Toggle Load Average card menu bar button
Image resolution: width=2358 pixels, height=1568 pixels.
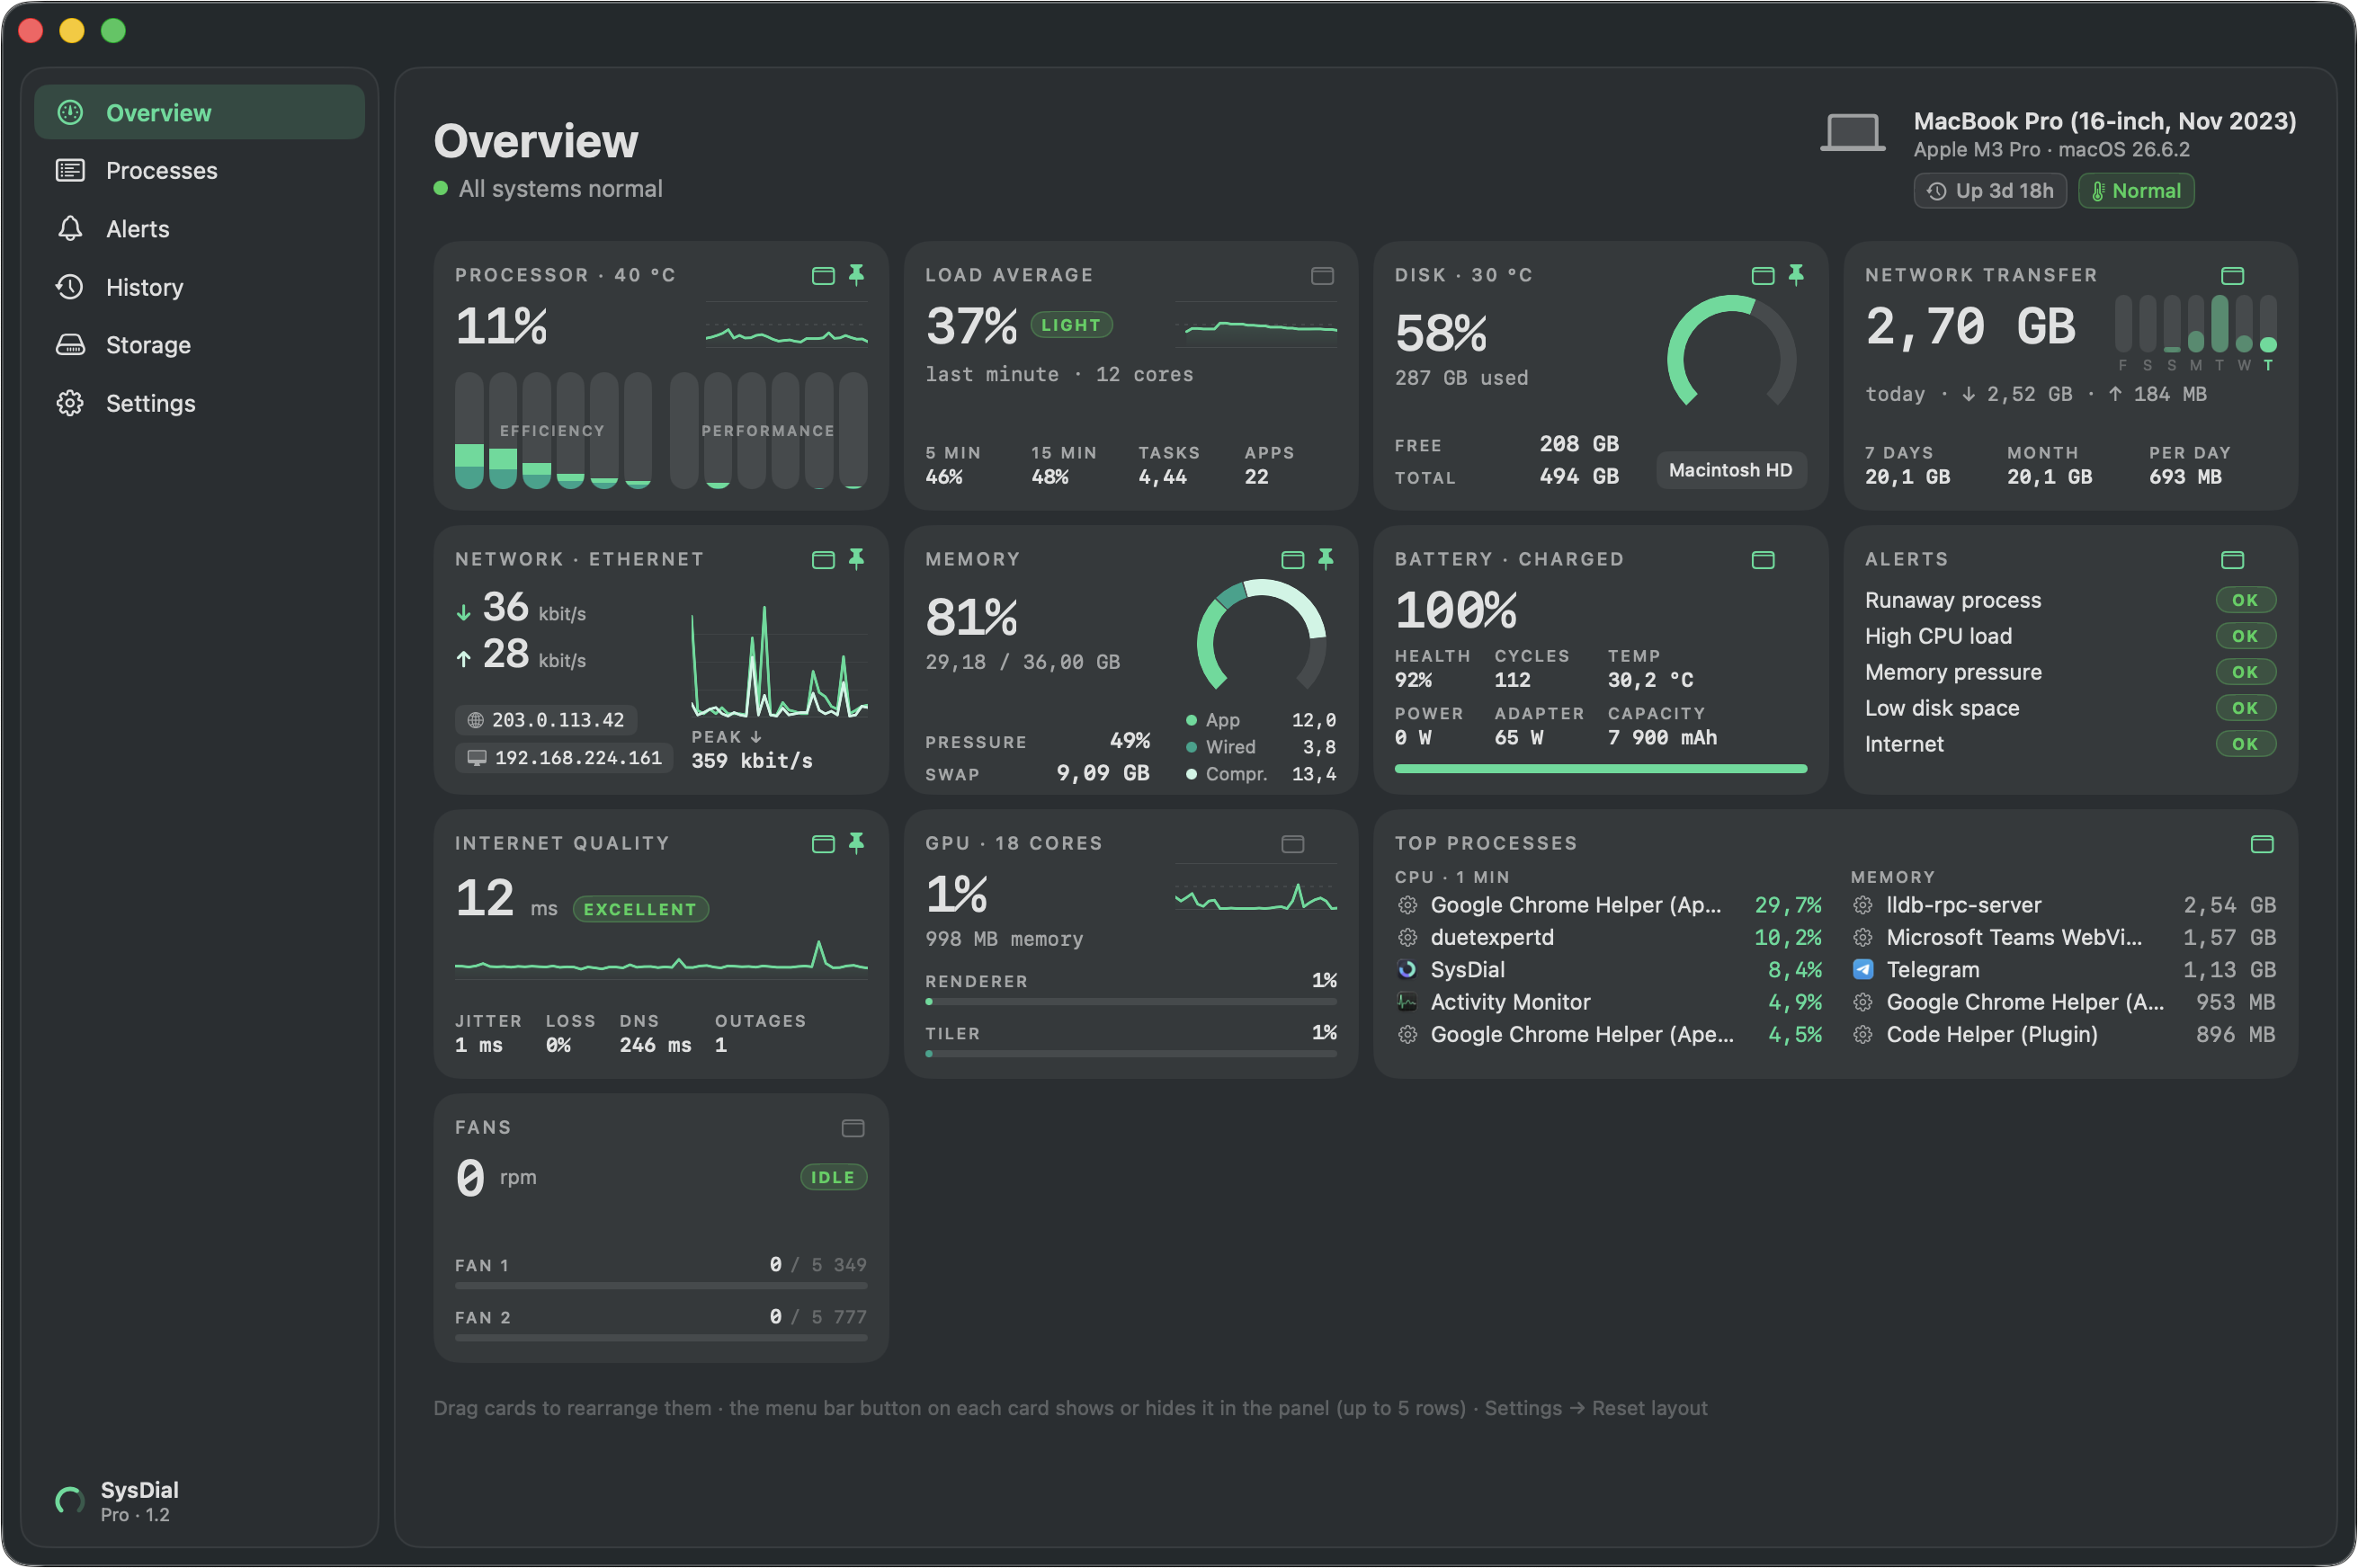click(1322, 276)
